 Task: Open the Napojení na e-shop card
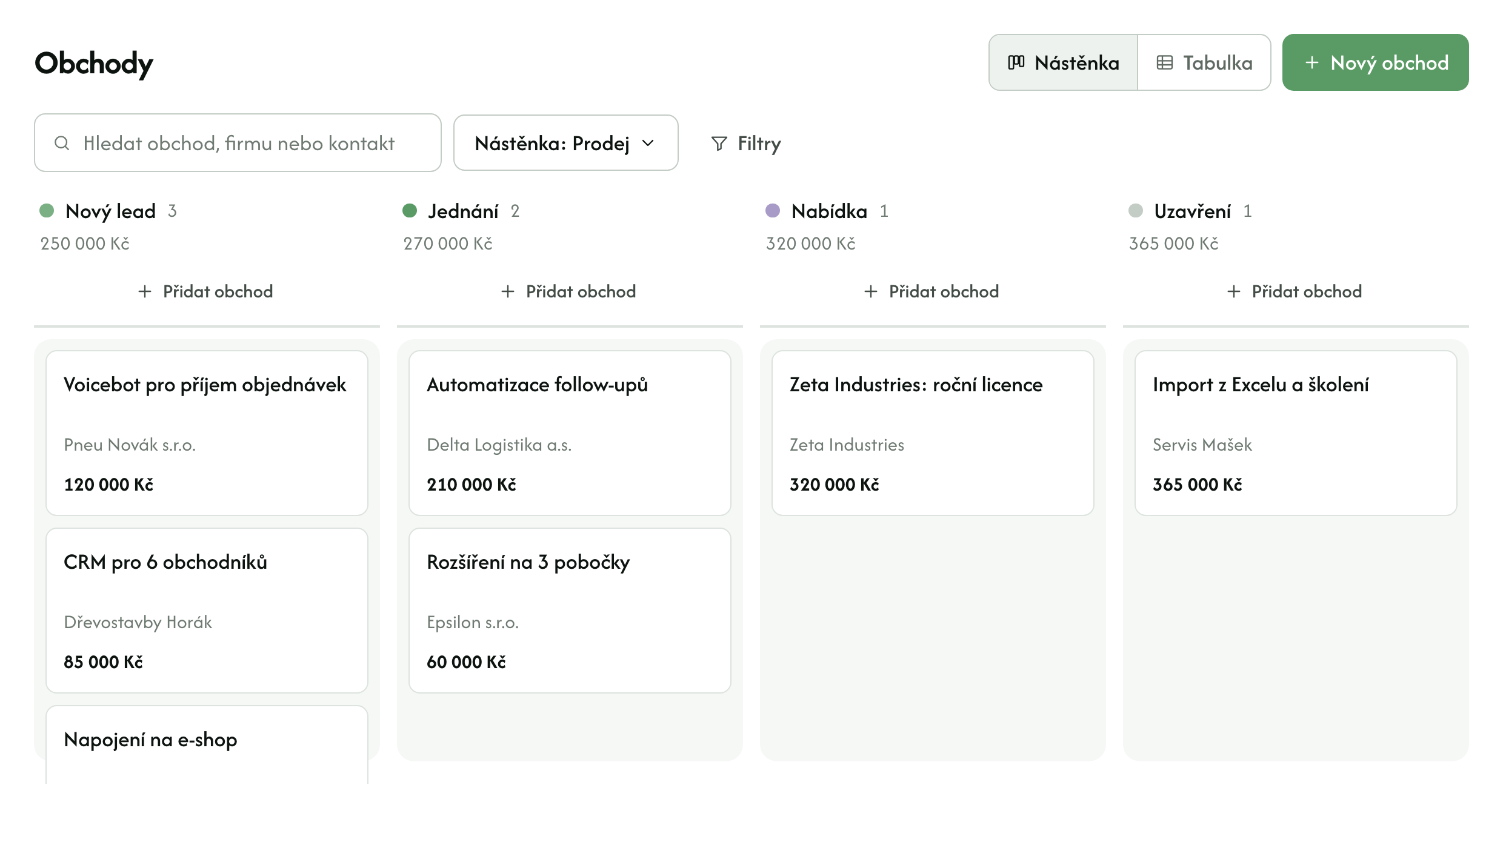(x=207, y=744)
